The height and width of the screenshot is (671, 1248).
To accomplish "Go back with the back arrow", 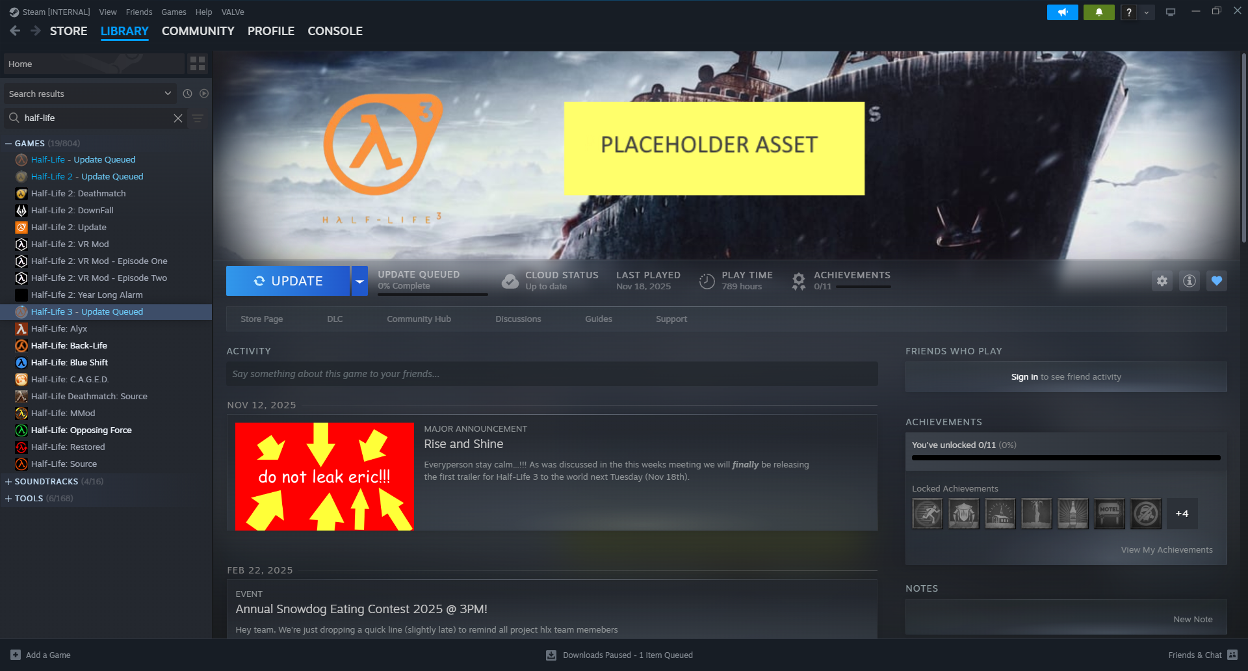I will pos(15,31).
